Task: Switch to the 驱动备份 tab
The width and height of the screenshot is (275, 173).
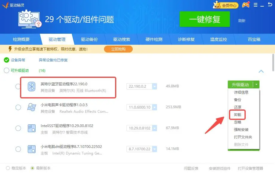Action: click(89, 39)
